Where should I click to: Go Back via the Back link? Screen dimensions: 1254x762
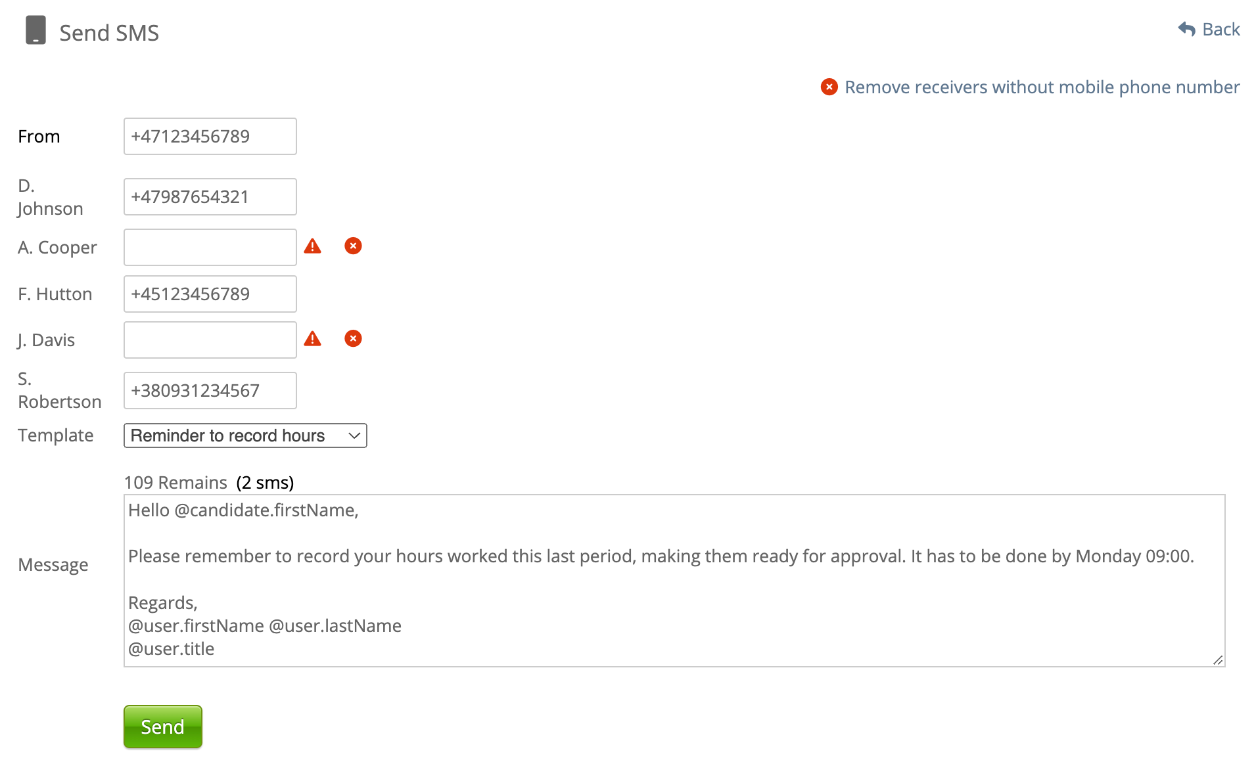pyautogui.click(x=1220, y=30)
